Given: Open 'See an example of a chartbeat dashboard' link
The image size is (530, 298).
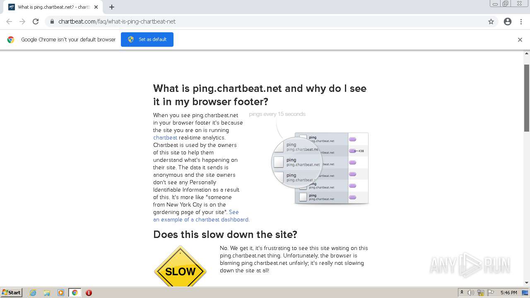Looking at the screenshot, I should click(201, 216).
